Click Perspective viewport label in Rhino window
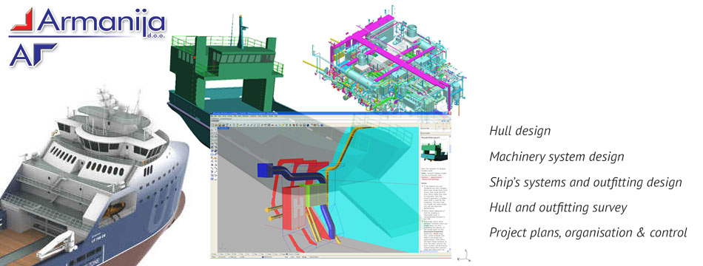The width and height of the screenshot is (703, 266). (x=223, y=129)
